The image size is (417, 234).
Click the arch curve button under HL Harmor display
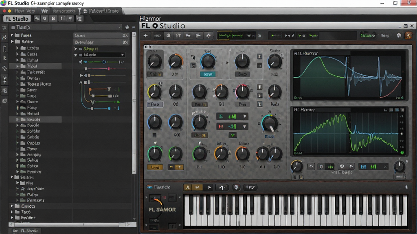pyautogui.click(x=311, y=167)
